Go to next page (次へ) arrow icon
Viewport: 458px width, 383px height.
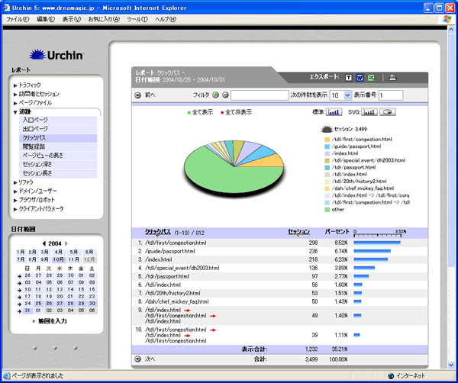[x=137, y=359]
